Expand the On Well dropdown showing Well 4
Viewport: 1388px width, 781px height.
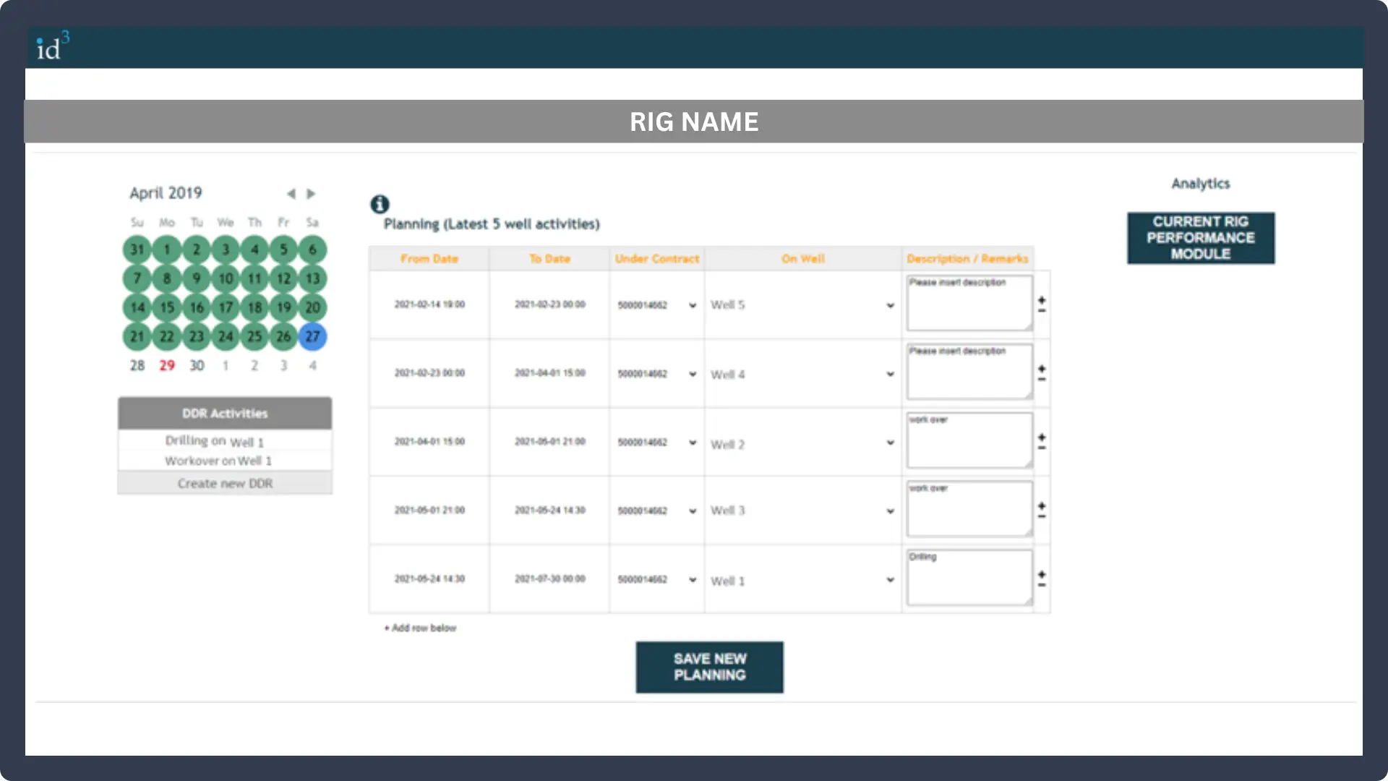pyautogui.click(x=802, y=374)
